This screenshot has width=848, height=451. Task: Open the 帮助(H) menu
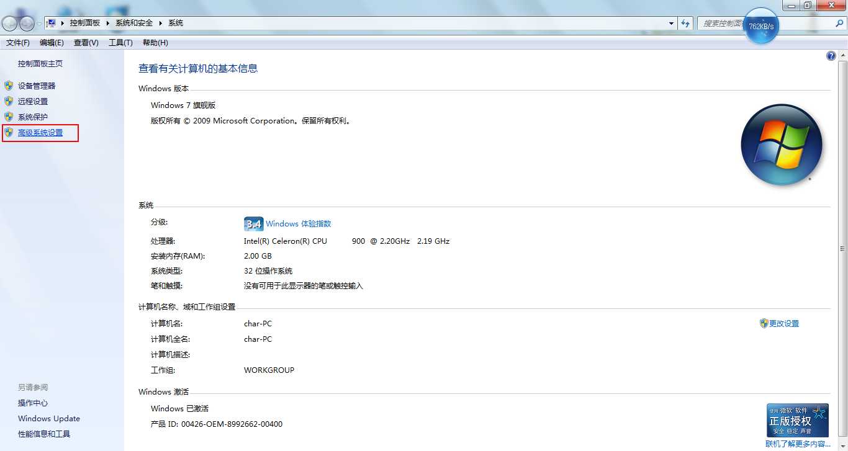[x=155, y=43]
